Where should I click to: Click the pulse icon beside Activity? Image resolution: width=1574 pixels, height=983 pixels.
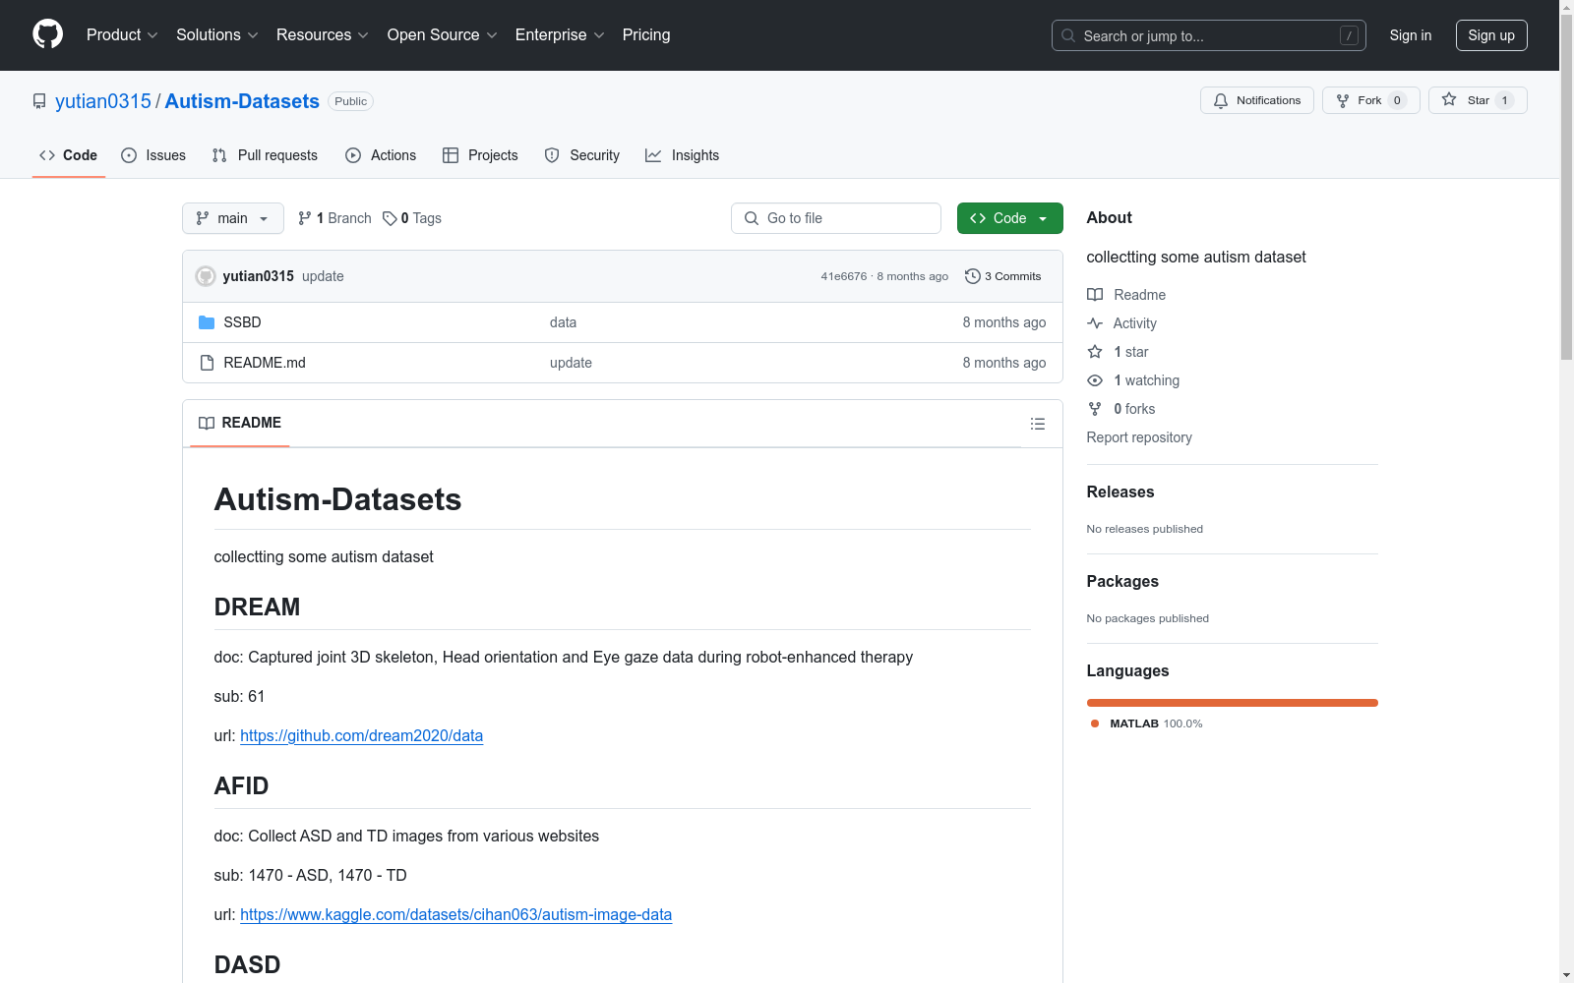click(1095, 323)
